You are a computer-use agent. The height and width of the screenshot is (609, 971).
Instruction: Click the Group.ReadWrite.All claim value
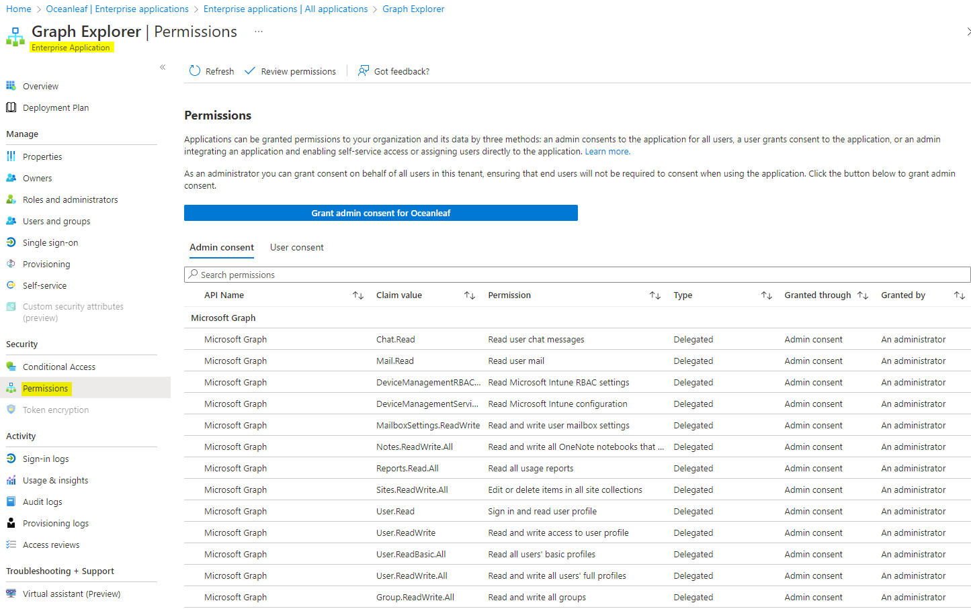coord(415,597)
